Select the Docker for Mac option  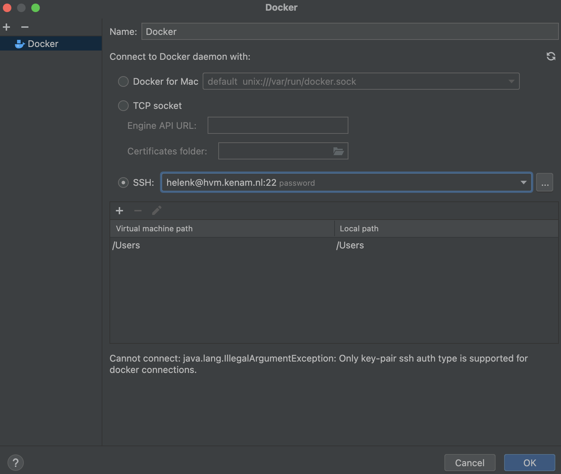[123, 81]
